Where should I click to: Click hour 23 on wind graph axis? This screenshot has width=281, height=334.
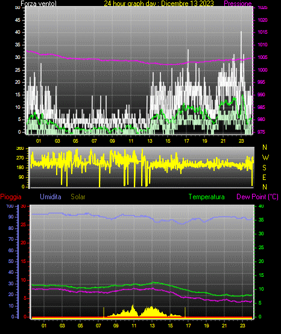pos(241,141)
